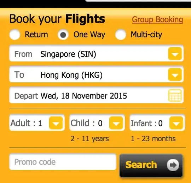This screenshot has width=191, height=183.
Task: Select the Multi-city radio button
Action: pos(121,35)
